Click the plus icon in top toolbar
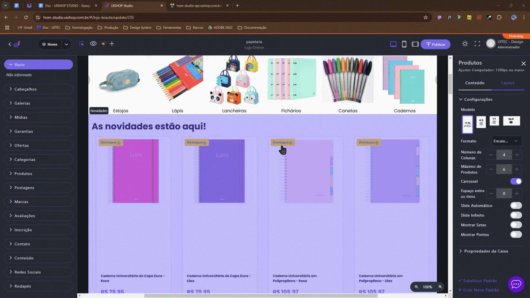The width and height of the screenshot is (530, 298). point(112,44)
